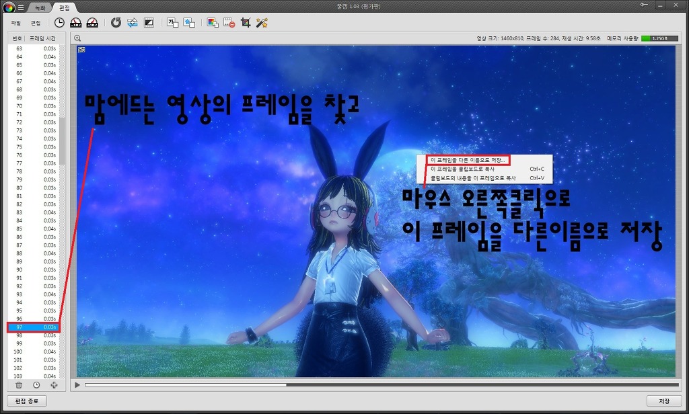This screenshot has height=414, width=689.
Task: Click the +10% speed gauge icon
Action: click(x=92, y=23)
